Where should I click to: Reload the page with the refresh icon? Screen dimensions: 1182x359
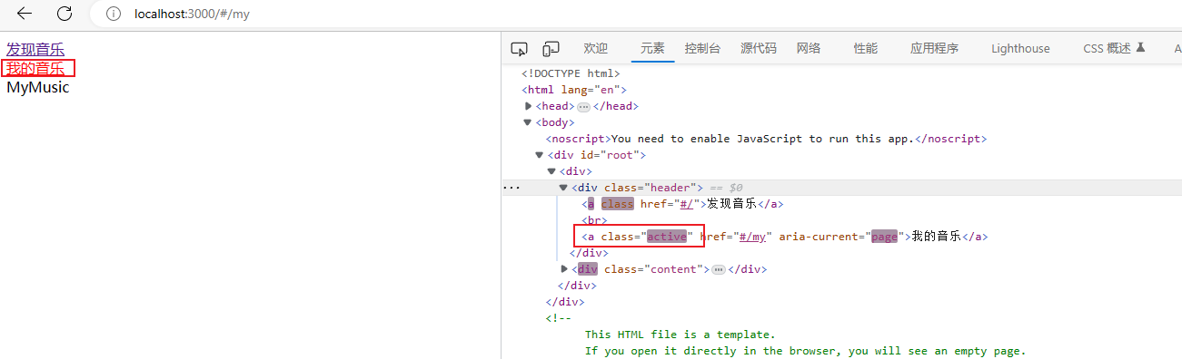pos(65,14)
